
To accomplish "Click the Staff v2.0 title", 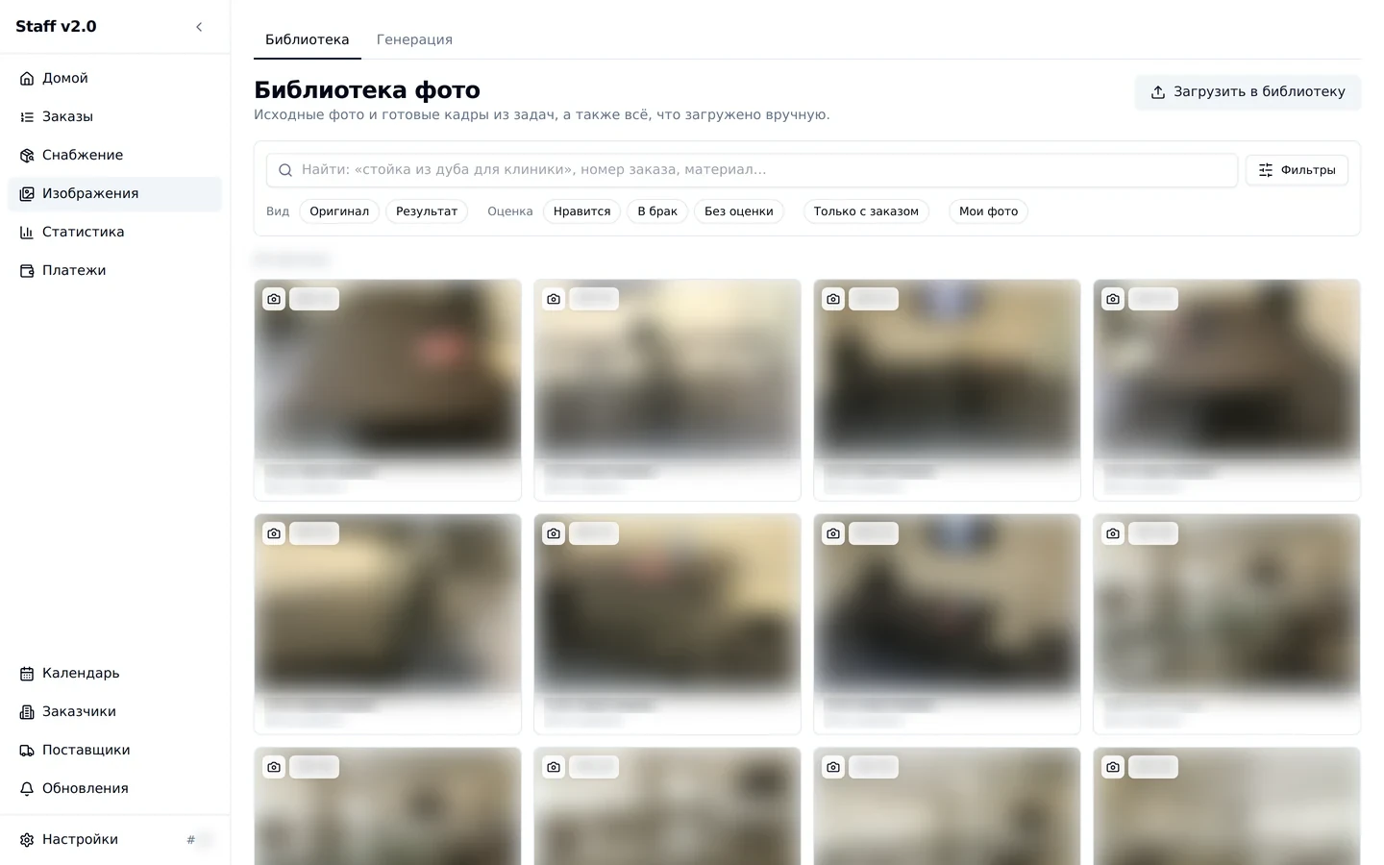I will 56,27.
